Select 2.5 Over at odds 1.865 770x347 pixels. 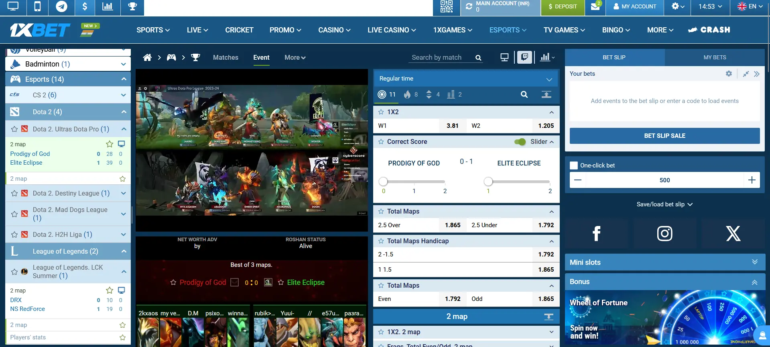coord(419,225)
